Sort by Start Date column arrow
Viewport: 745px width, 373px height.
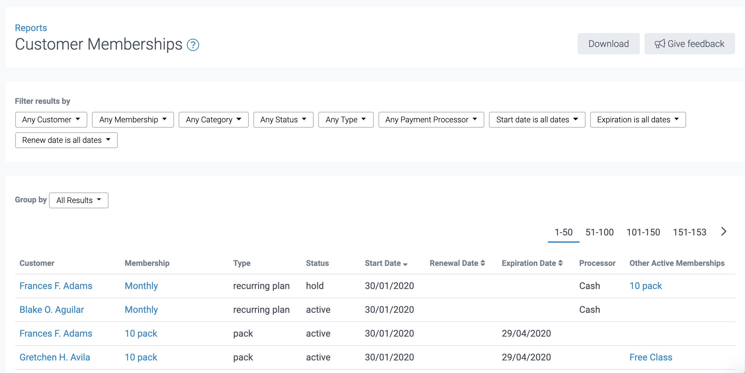coord(405,264)
